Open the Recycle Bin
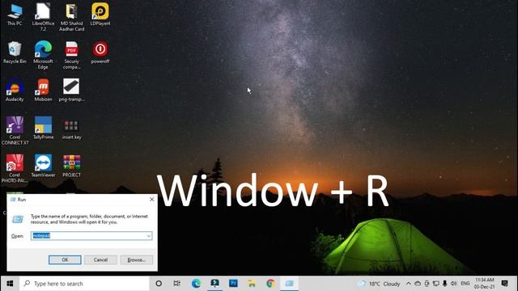The width and height of the screenshot is (518, 291). (15, 53)
